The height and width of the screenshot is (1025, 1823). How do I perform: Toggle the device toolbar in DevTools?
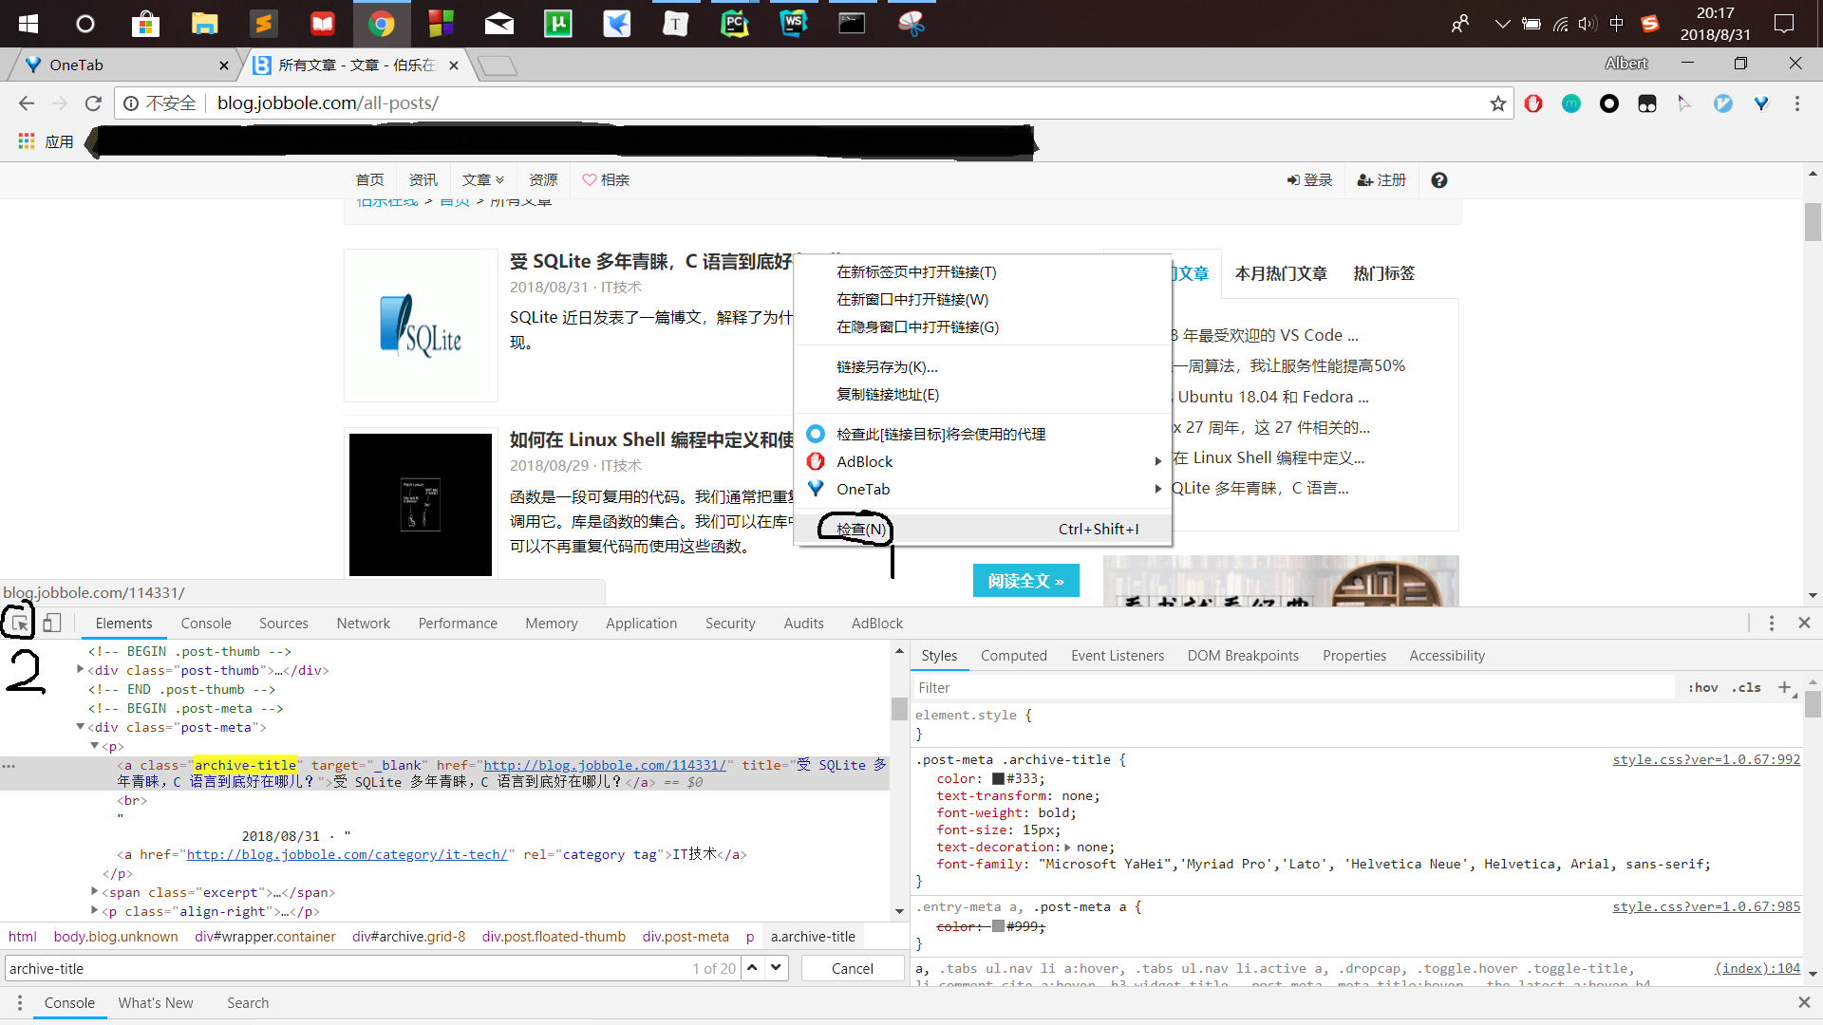[52, 622]
